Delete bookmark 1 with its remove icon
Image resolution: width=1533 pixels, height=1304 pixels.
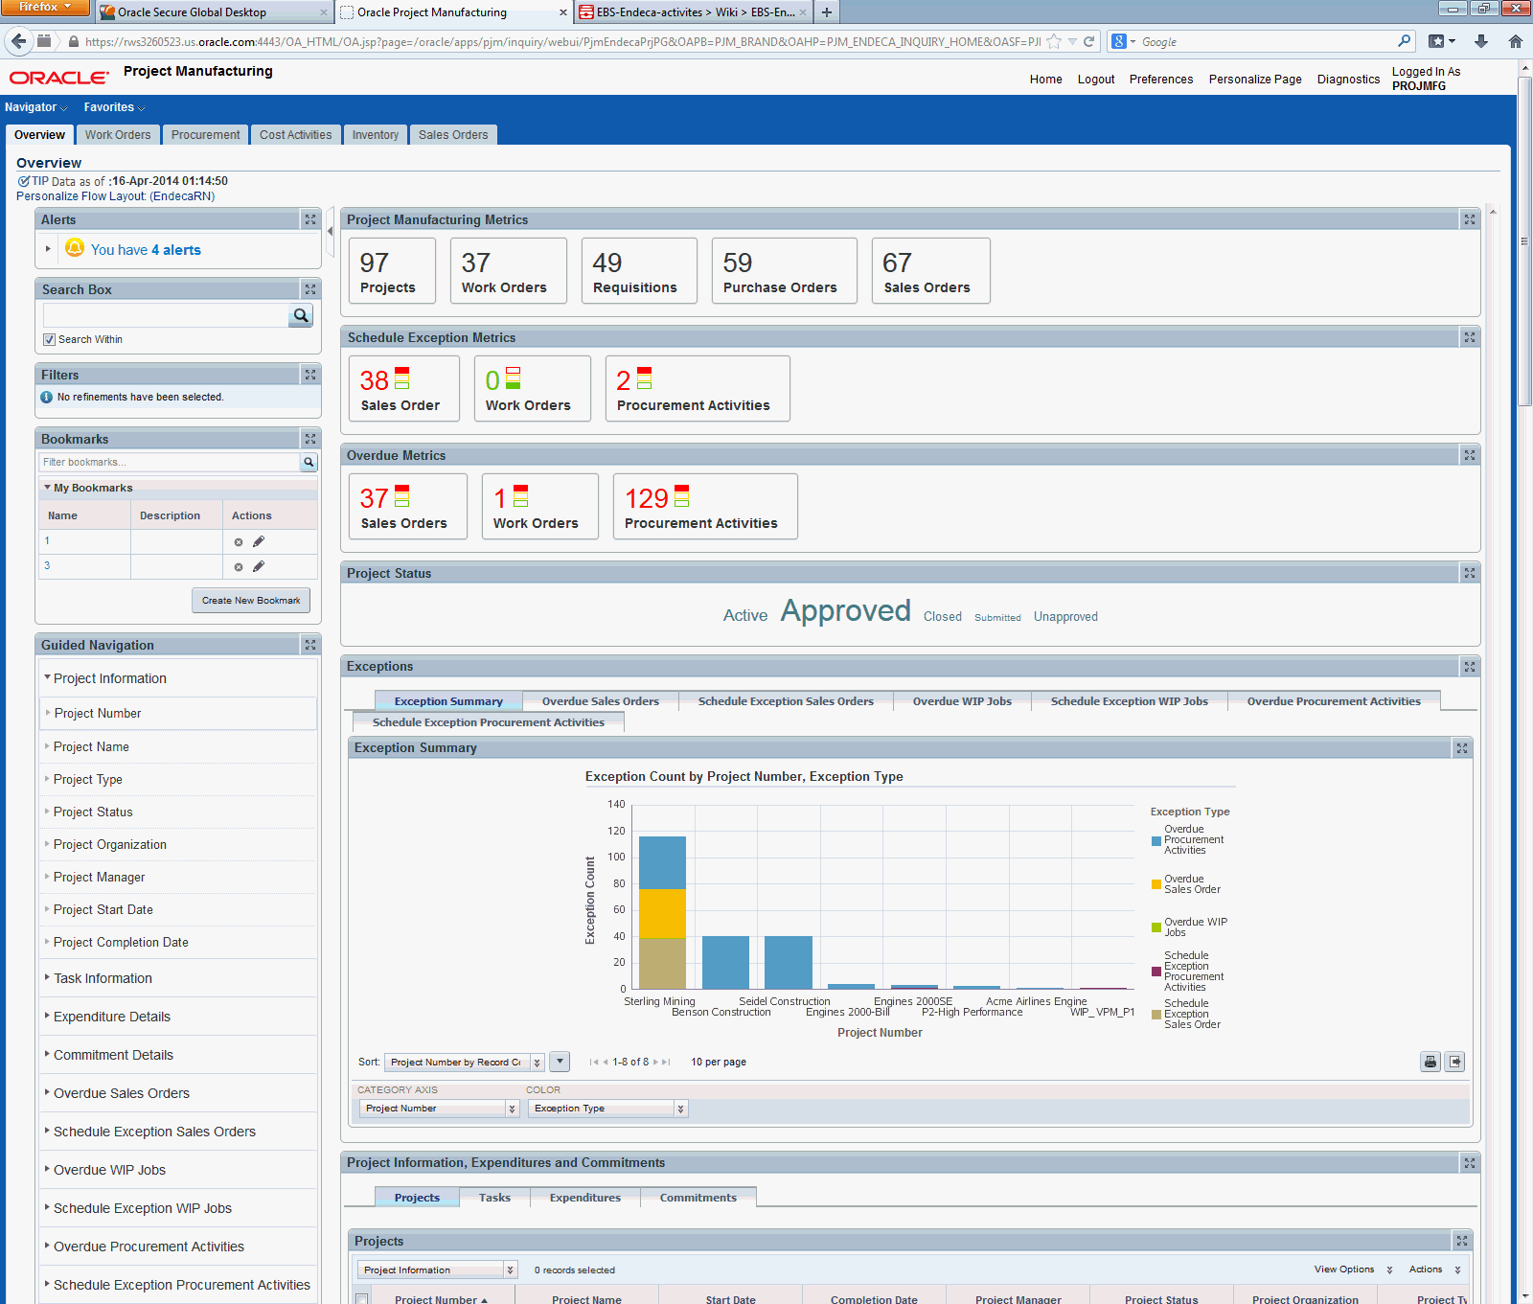[239, 542]
